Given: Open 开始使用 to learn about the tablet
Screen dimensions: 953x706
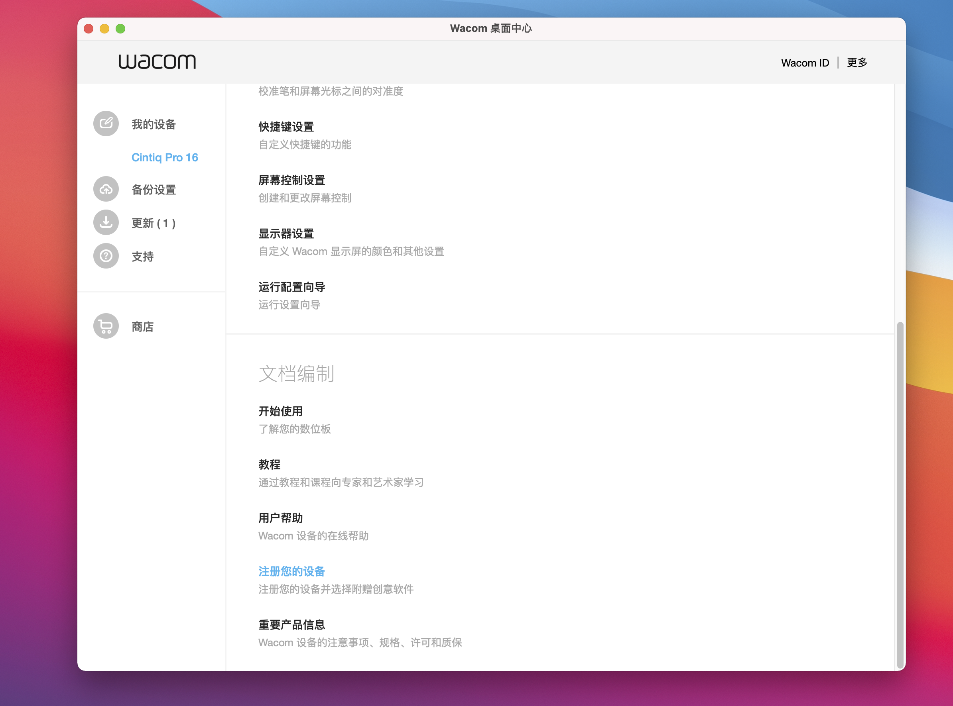Looking at the screenshot, I should 280,411.
